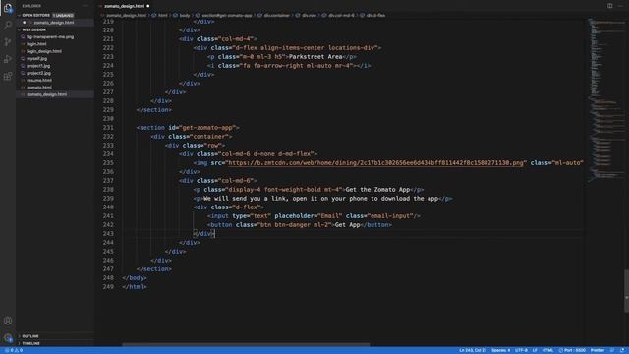629x354 pixels.
Task: Open the Search view in activity bar
Action: [8, 25]
